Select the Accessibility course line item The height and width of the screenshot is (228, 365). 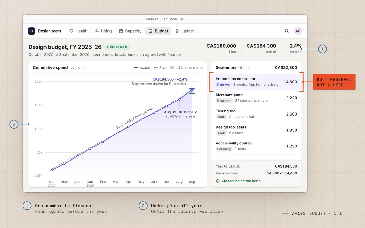tap(256, 146)
